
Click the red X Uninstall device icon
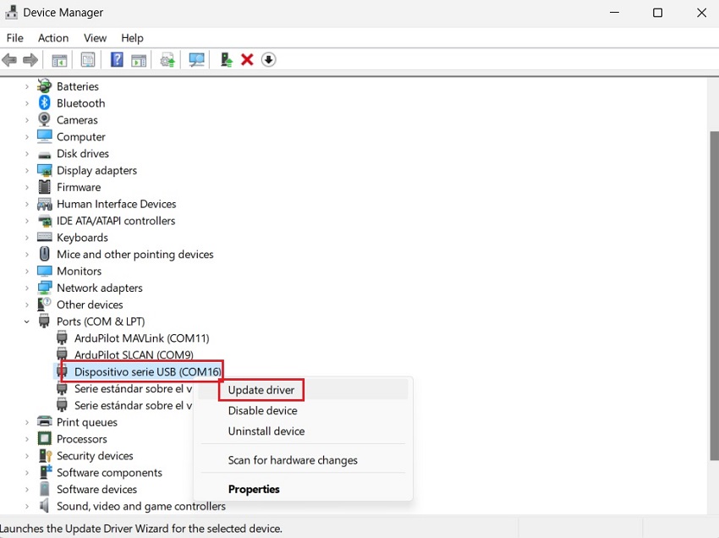tap(248, 59)
